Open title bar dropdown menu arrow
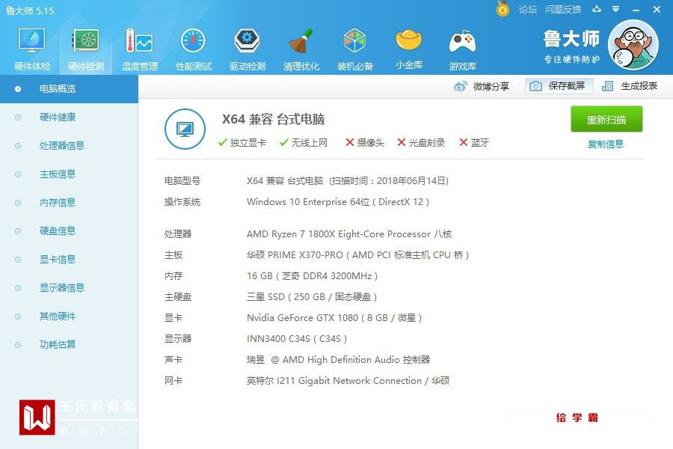673x449 pixels. point(616,9)
